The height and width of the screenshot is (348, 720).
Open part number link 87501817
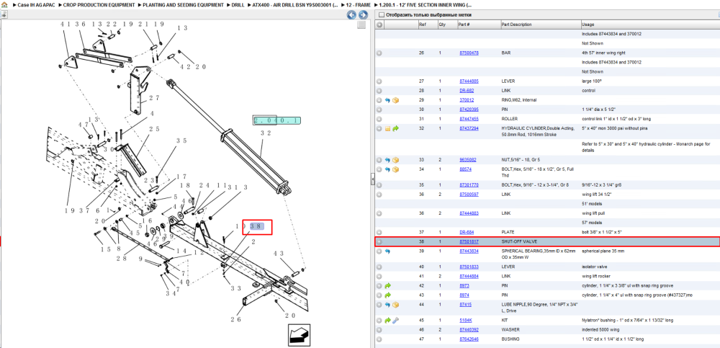click(x=469, y=242)
